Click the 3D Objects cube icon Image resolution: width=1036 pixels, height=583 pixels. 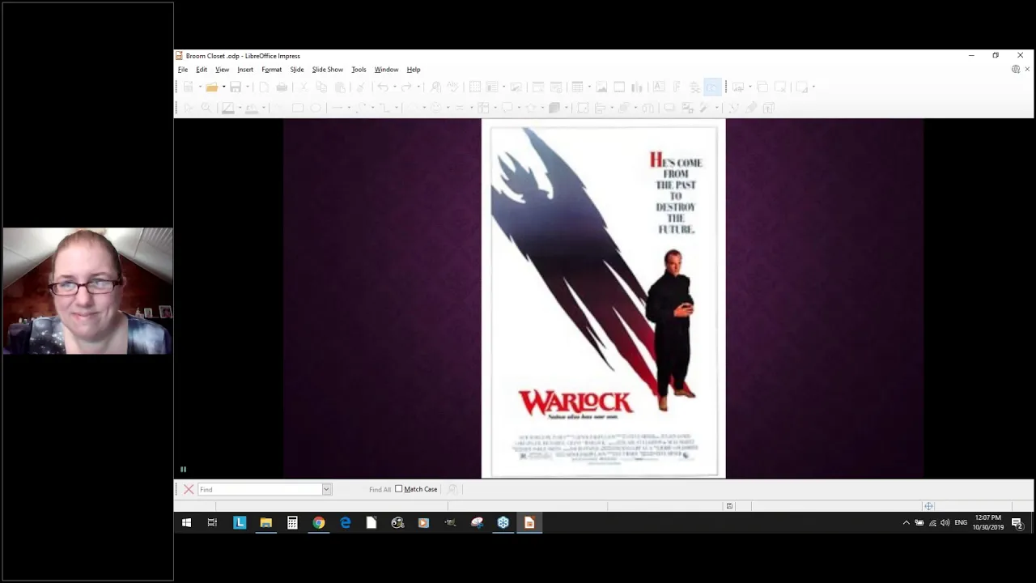point(554,108)
